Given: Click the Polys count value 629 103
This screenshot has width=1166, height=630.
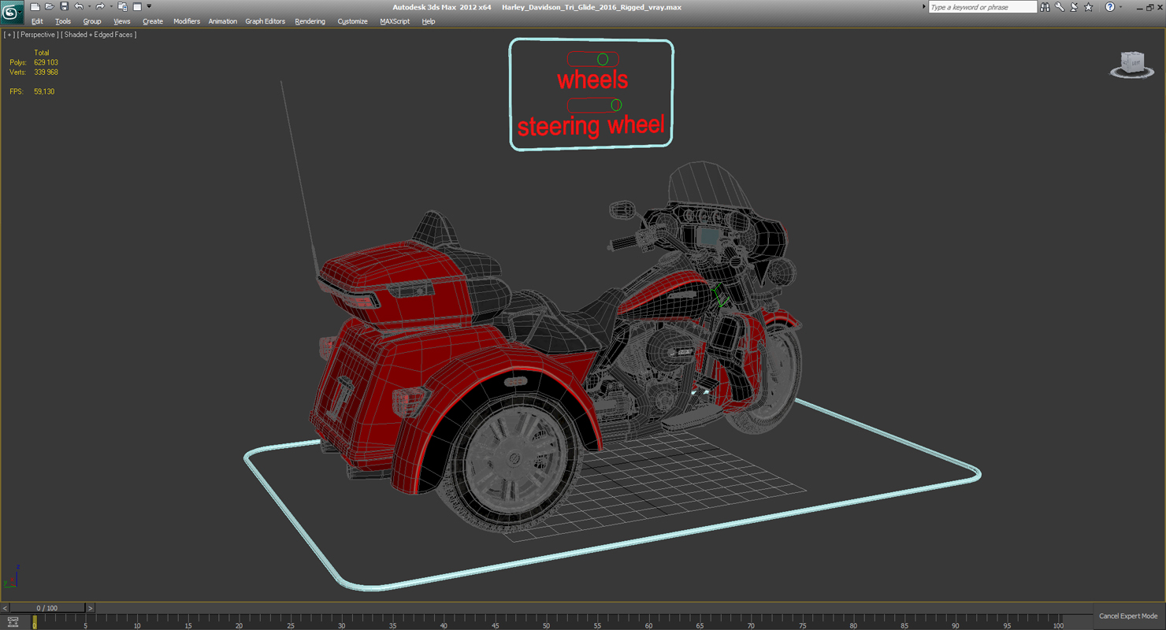Looking at the screenshot, I should tap(46, 62).
